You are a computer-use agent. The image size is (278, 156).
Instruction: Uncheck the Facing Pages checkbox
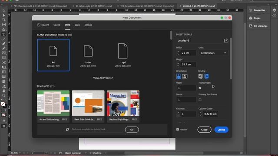[200, 88]
